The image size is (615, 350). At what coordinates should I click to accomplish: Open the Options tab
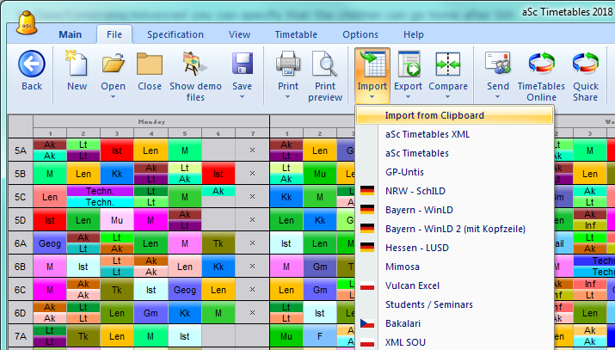pyautogui.click(x=360, y=34)
